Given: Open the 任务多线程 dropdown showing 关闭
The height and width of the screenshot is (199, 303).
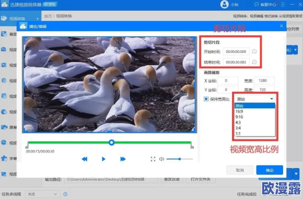Looking at the screenshot, I should tap(42, 194).
